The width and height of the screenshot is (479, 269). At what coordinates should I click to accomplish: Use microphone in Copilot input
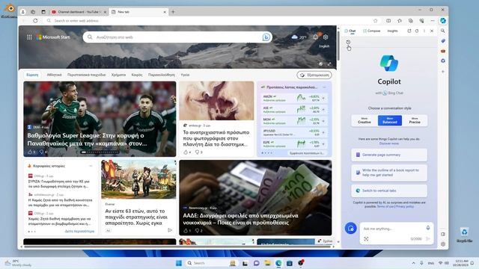(x=428, y=228)
